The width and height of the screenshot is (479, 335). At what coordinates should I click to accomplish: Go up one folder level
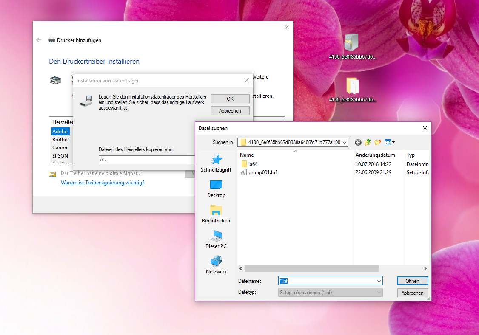point(368,142)
